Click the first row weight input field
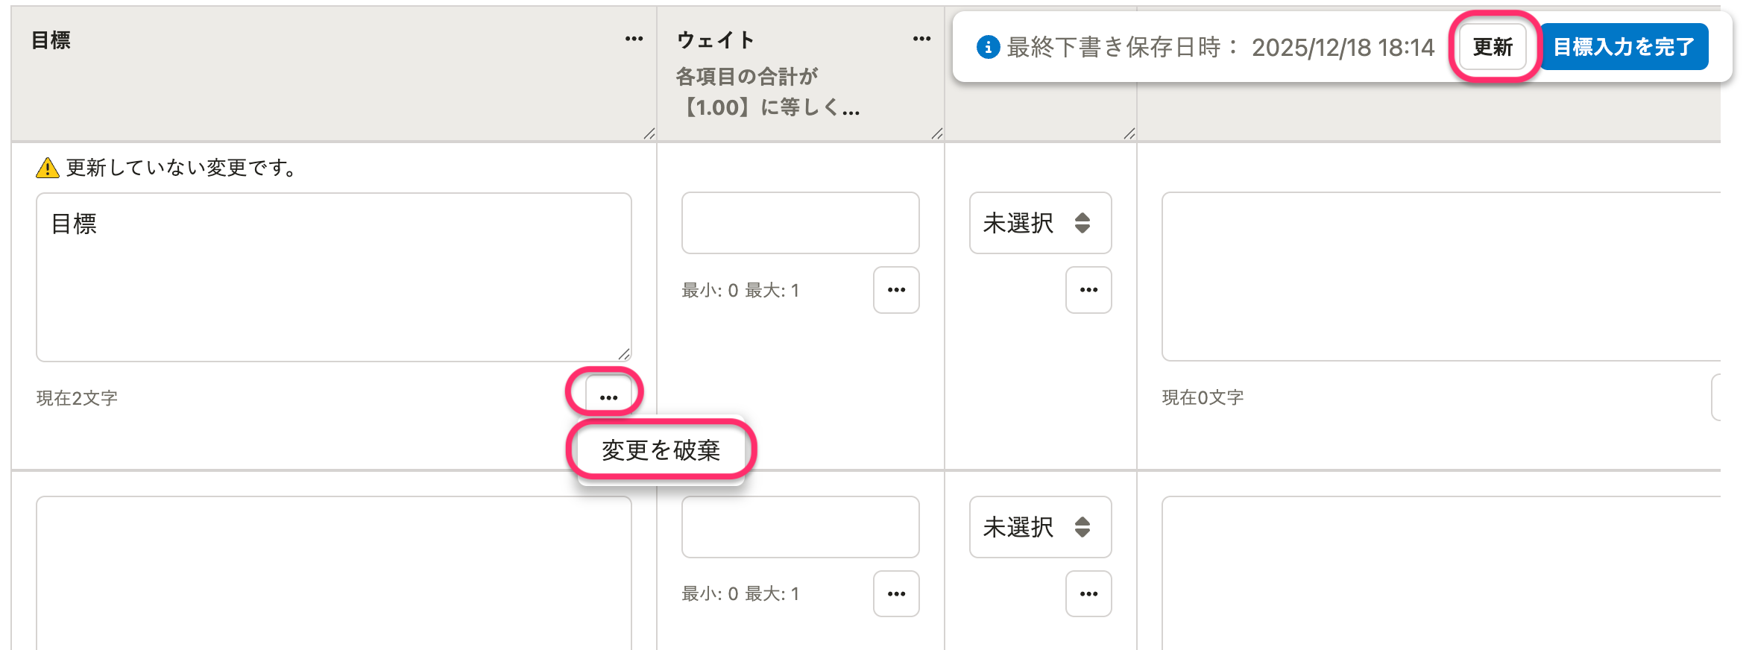The width and height of the screenshot is (1749, 650). (x=800, y=223)
